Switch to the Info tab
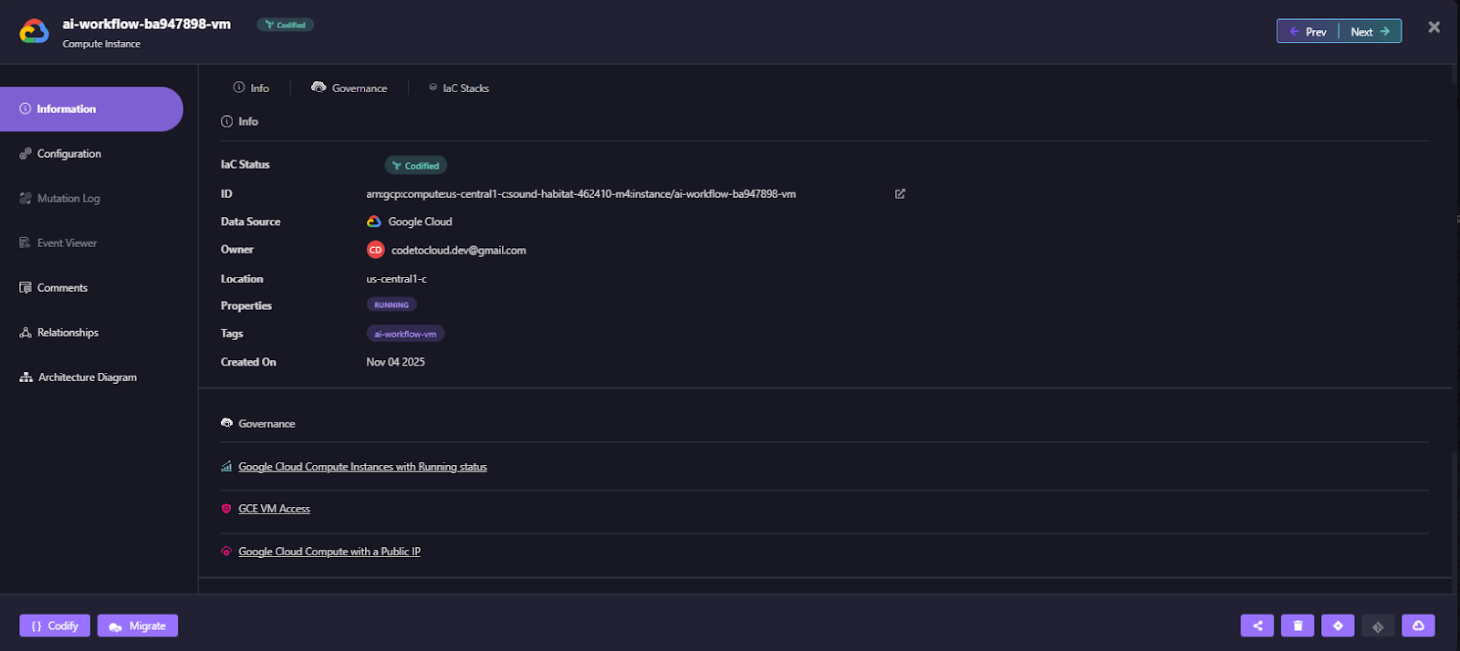1460x651 pixels. pyautogui.click(x=251, y=88)
